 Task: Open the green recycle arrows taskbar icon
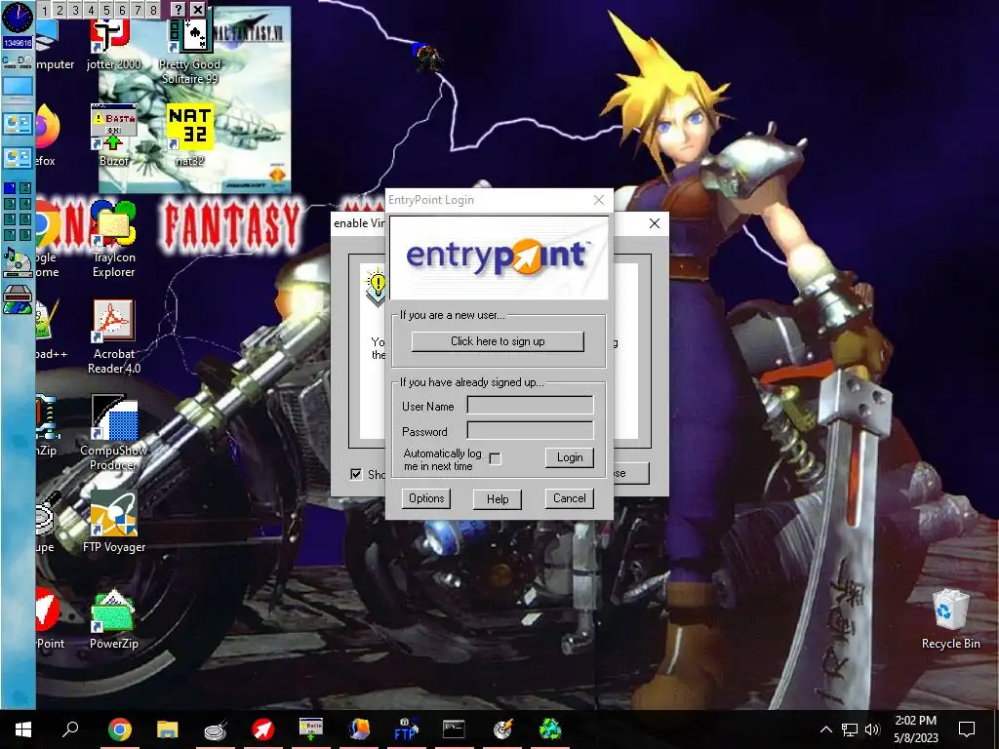tap(550, 729)
